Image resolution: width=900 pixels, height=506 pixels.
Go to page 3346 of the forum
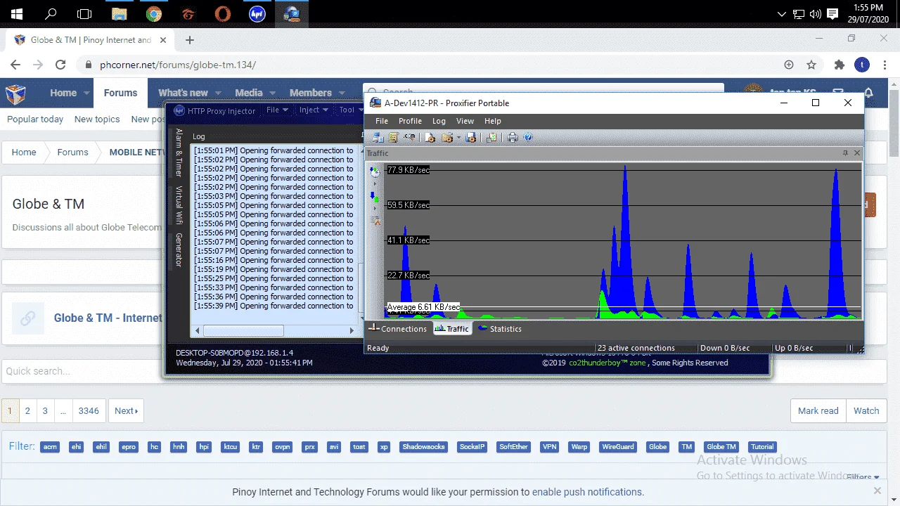89,411
